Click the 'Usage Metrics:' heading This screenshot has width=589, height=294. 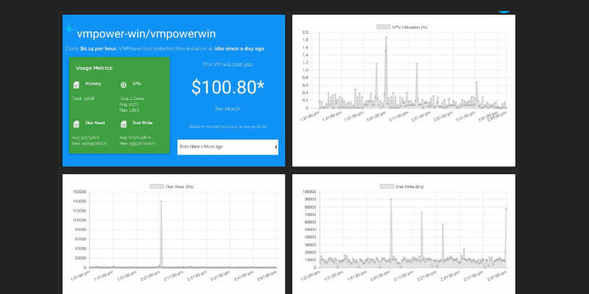[94, 68]
